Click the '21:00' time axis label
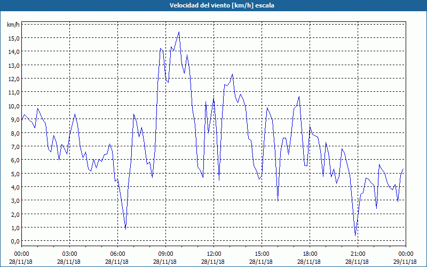 358,254
